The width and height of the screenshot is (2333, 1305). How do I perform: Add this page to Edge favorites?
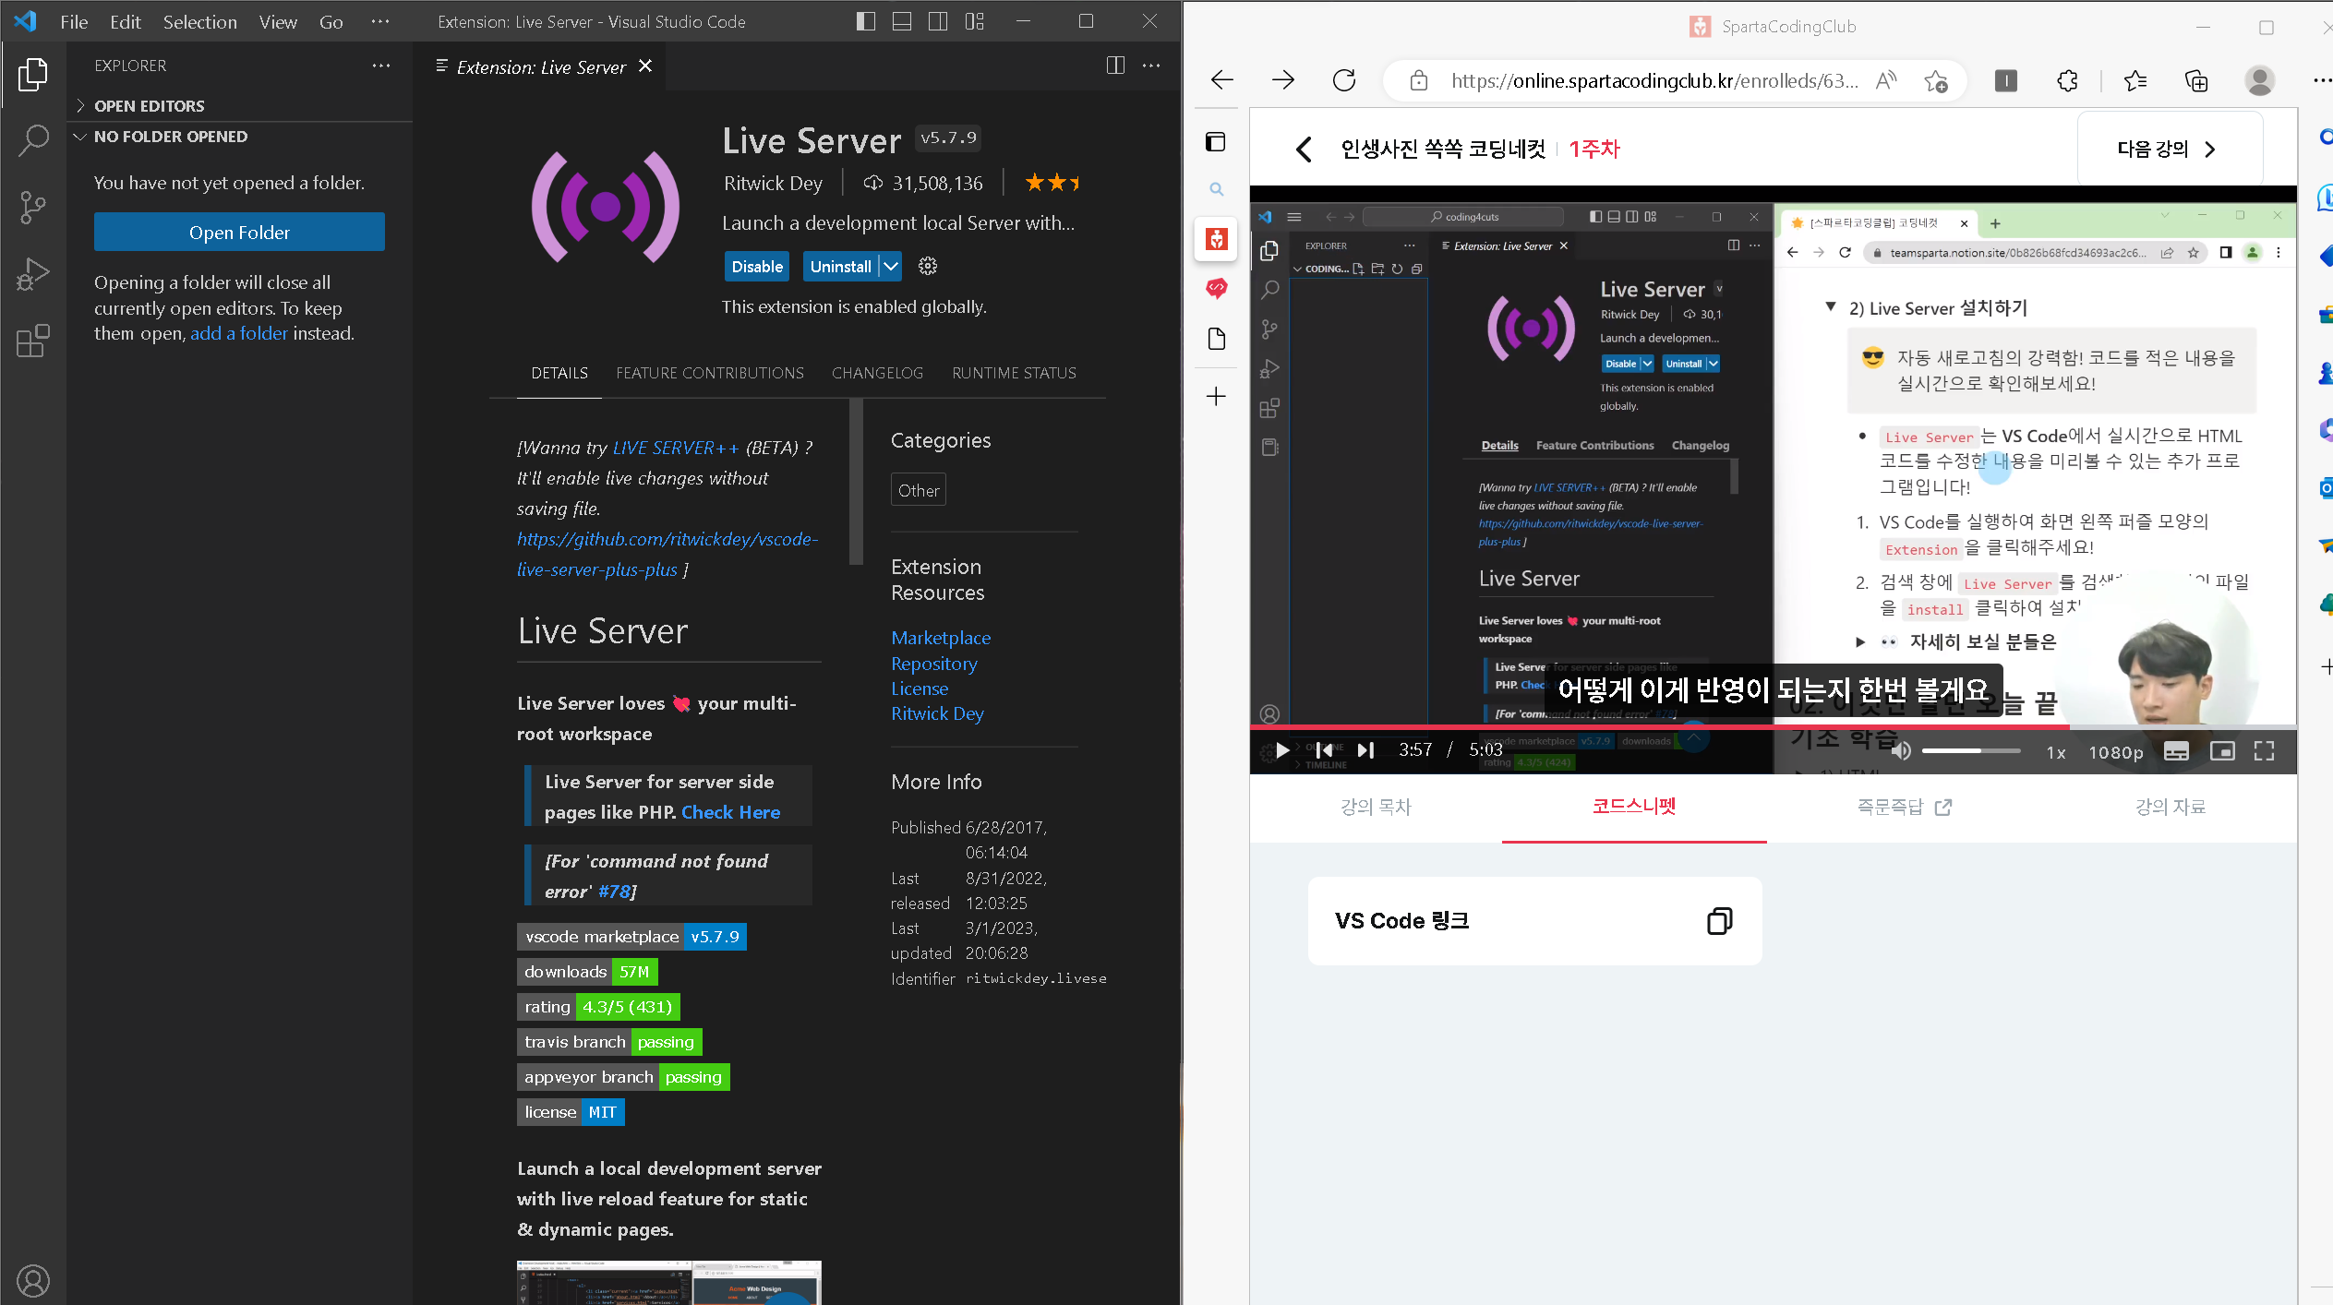point(1936,81)
